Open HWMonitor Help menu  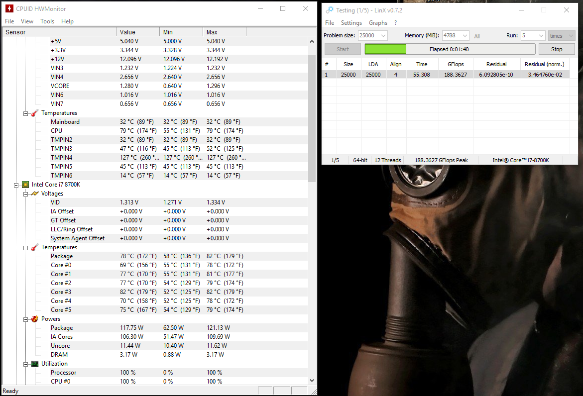click(x=67, y=21)
